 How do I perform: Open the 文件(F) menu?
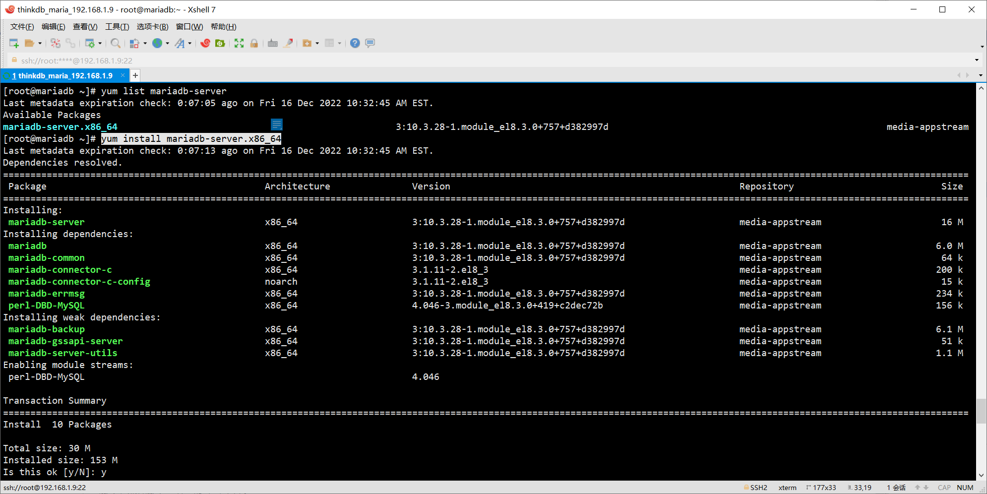tap(22, 27)
